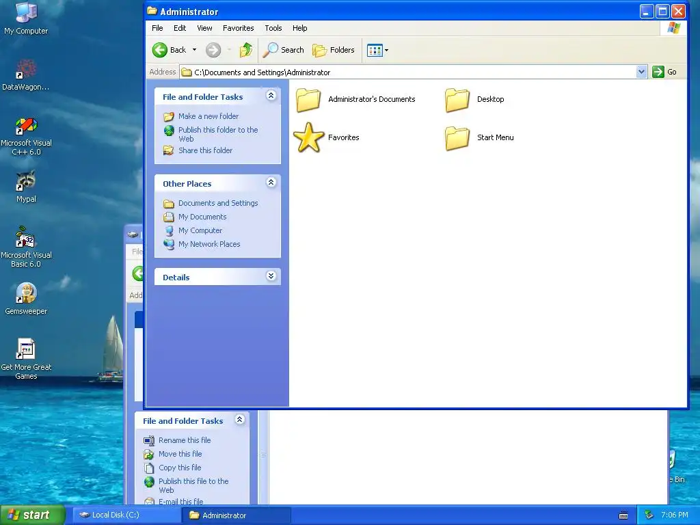
Task: Open the File menu
Action: tap(157, 27)
